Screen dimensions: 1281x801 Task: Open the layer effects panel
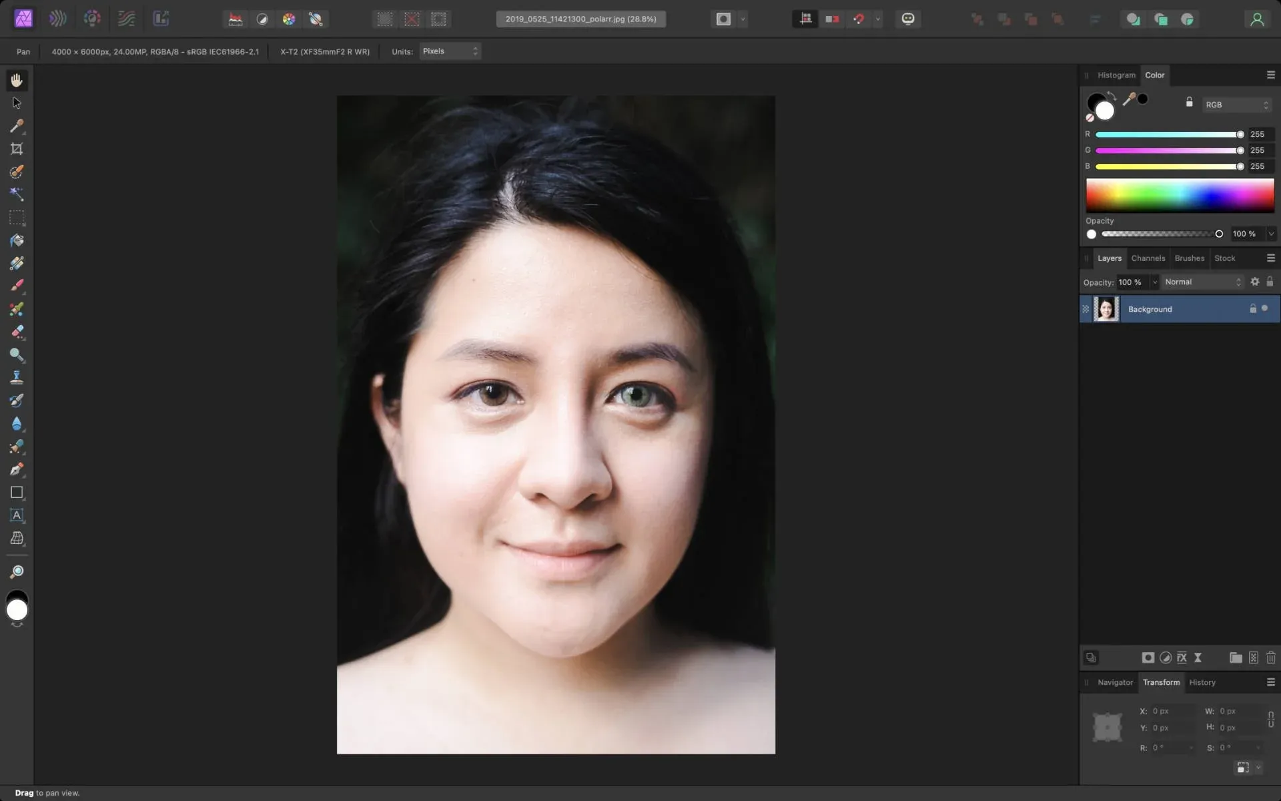tap(1181, 658)
